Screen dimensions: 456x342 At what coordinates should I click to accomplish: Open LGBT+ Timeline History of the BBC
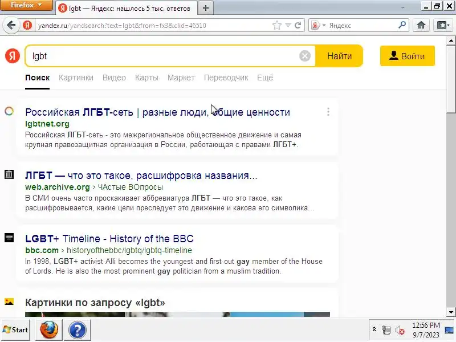pyautogui.click(x=109, y=239)
